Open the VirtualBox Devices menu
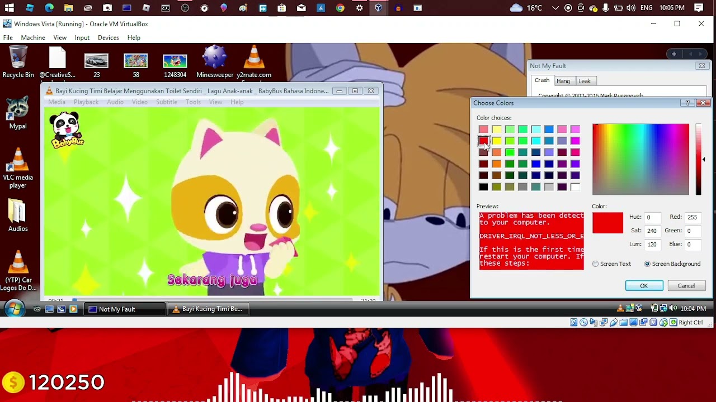716x402 pixels. [108, 37]
